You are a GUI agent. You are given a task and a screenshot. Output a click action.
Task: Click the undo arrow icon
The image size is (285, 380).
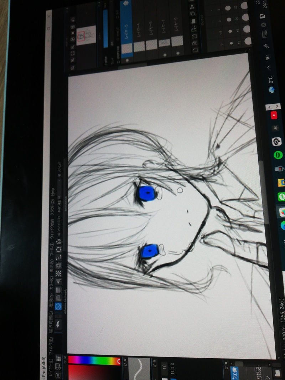pyautogui.click(x=58, y=324)
